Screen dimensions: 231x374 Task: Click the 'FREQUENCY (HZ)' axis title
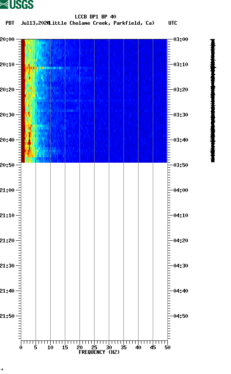point(99,352)
